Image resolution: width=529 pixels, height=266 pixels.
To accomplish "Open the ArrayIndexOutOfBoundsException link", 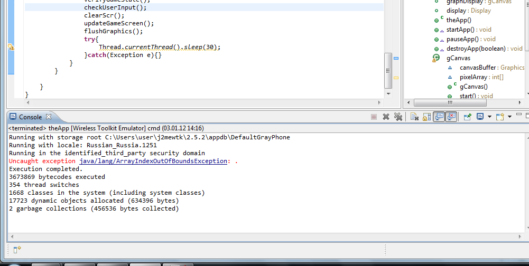I will [x=154, y=161].
